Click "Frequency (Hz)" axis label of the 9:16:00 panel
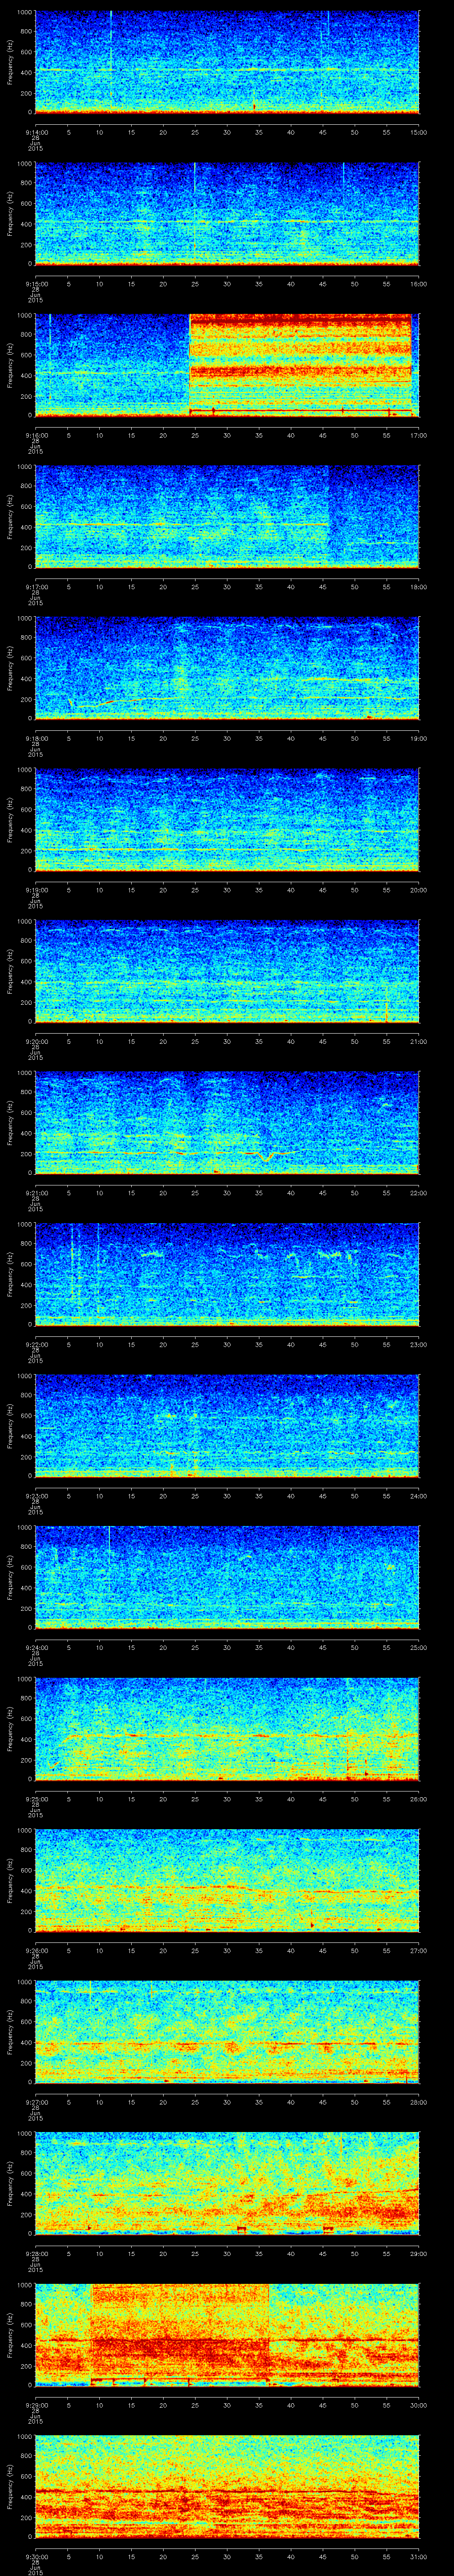This screenshot has width=454, height=2576. (10, 366)
